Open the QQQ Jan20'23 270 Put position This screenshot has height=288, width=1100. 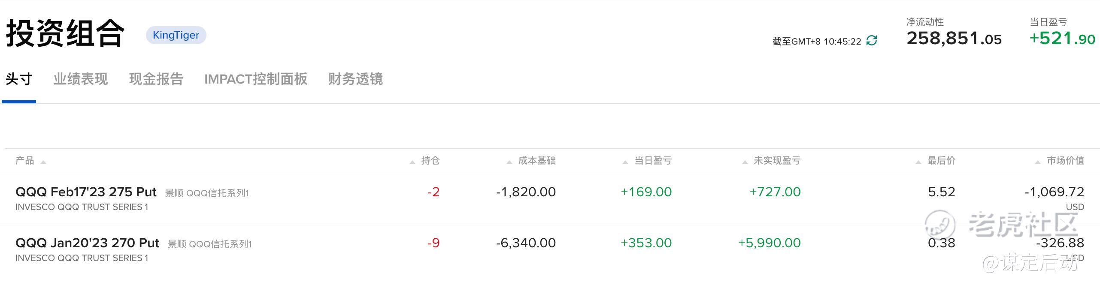tap(87, 243)
